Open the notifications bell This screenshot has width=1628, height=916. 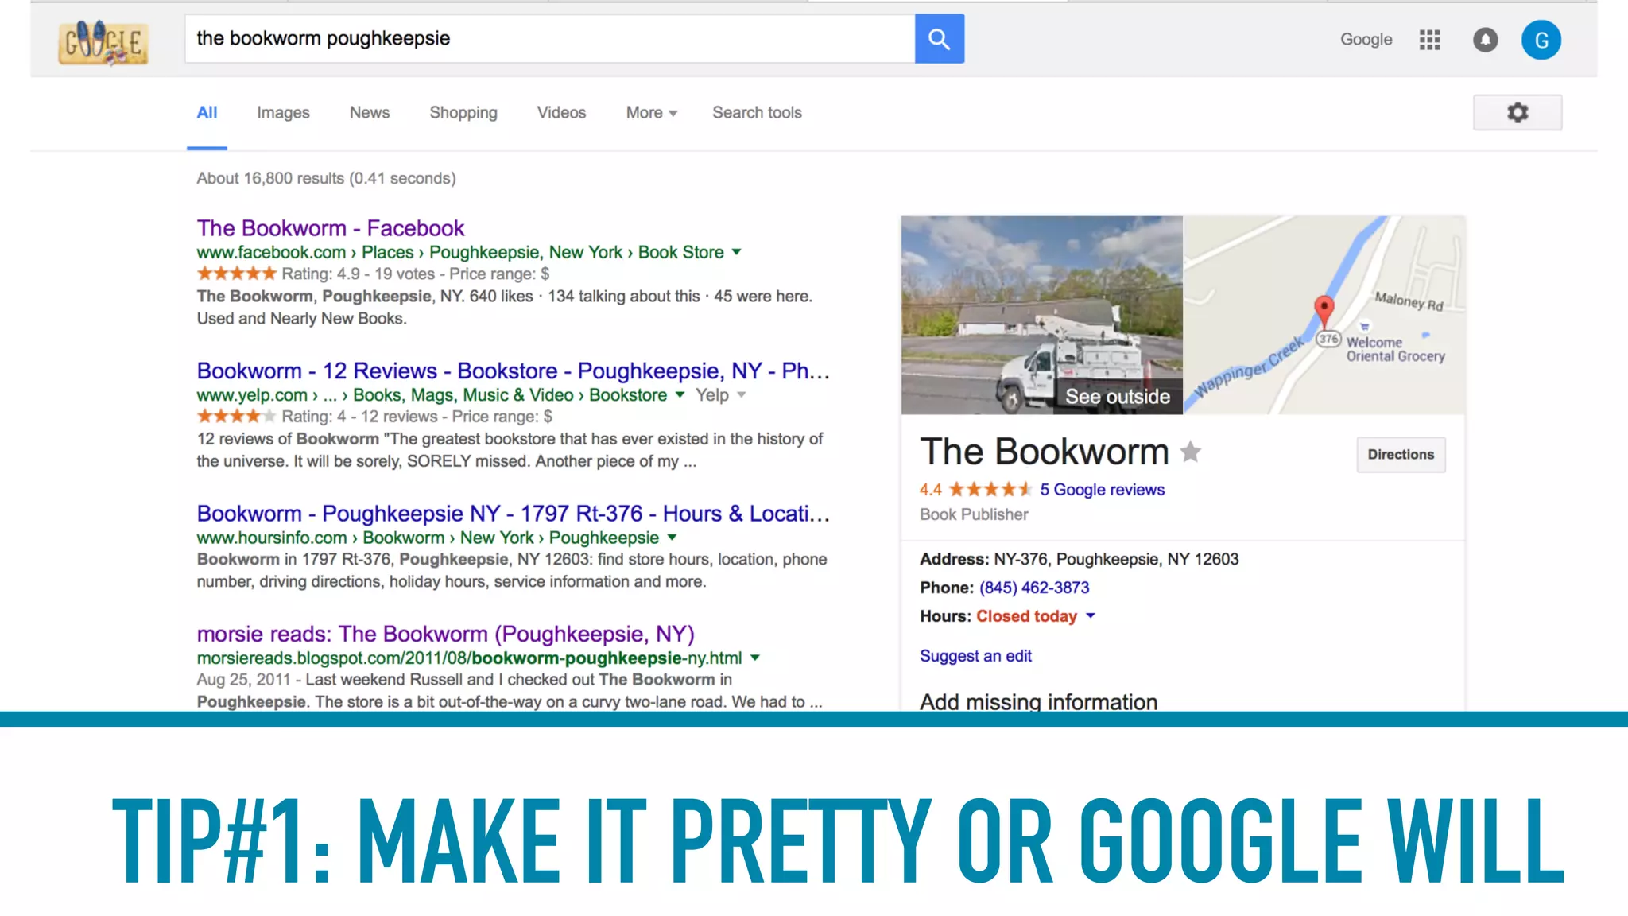tap(1485, 40)
